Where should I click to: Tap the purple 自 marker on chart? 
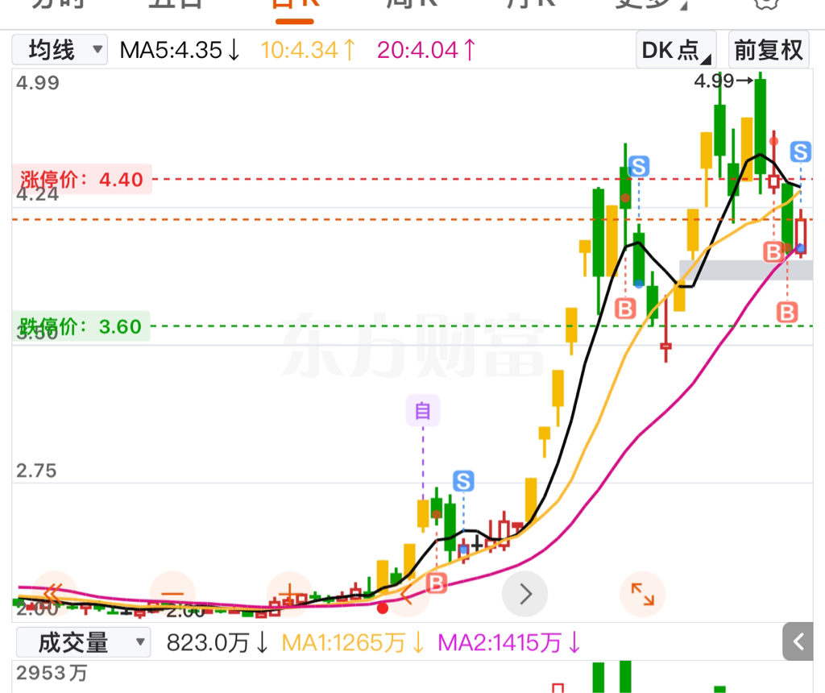[422, 410]
